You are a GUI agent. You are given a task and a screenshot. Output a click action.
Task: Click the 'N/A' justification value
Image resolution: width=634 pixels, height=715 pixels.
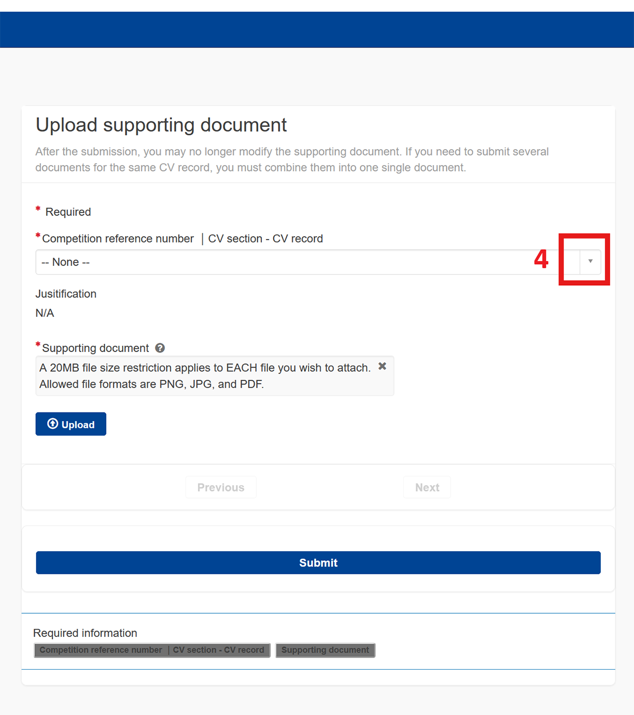[x=45, y=313]
